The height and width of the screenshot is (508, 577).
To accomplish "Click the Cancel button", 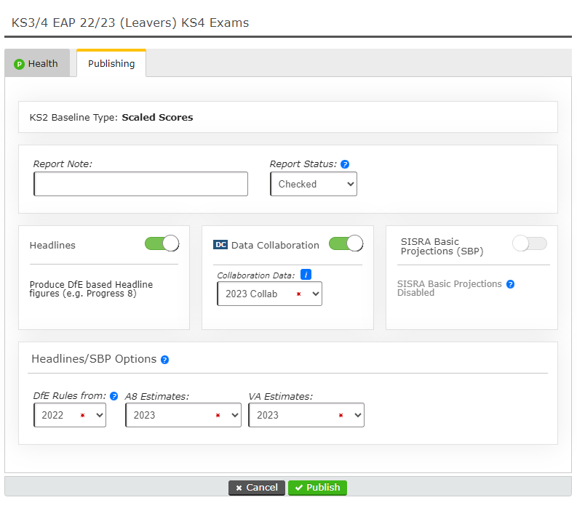I will pos(256,488).
